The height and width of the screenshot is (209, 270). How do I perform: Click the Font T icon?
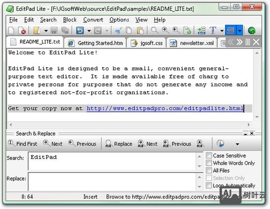click(213, 31)
